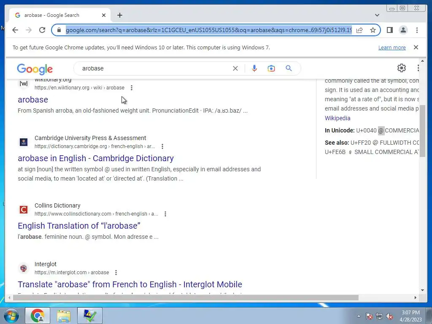The height and width of the screenshot is (324, 432).
Task: Open the Wiktionary arobase result
Action: (x=33, y=100)
